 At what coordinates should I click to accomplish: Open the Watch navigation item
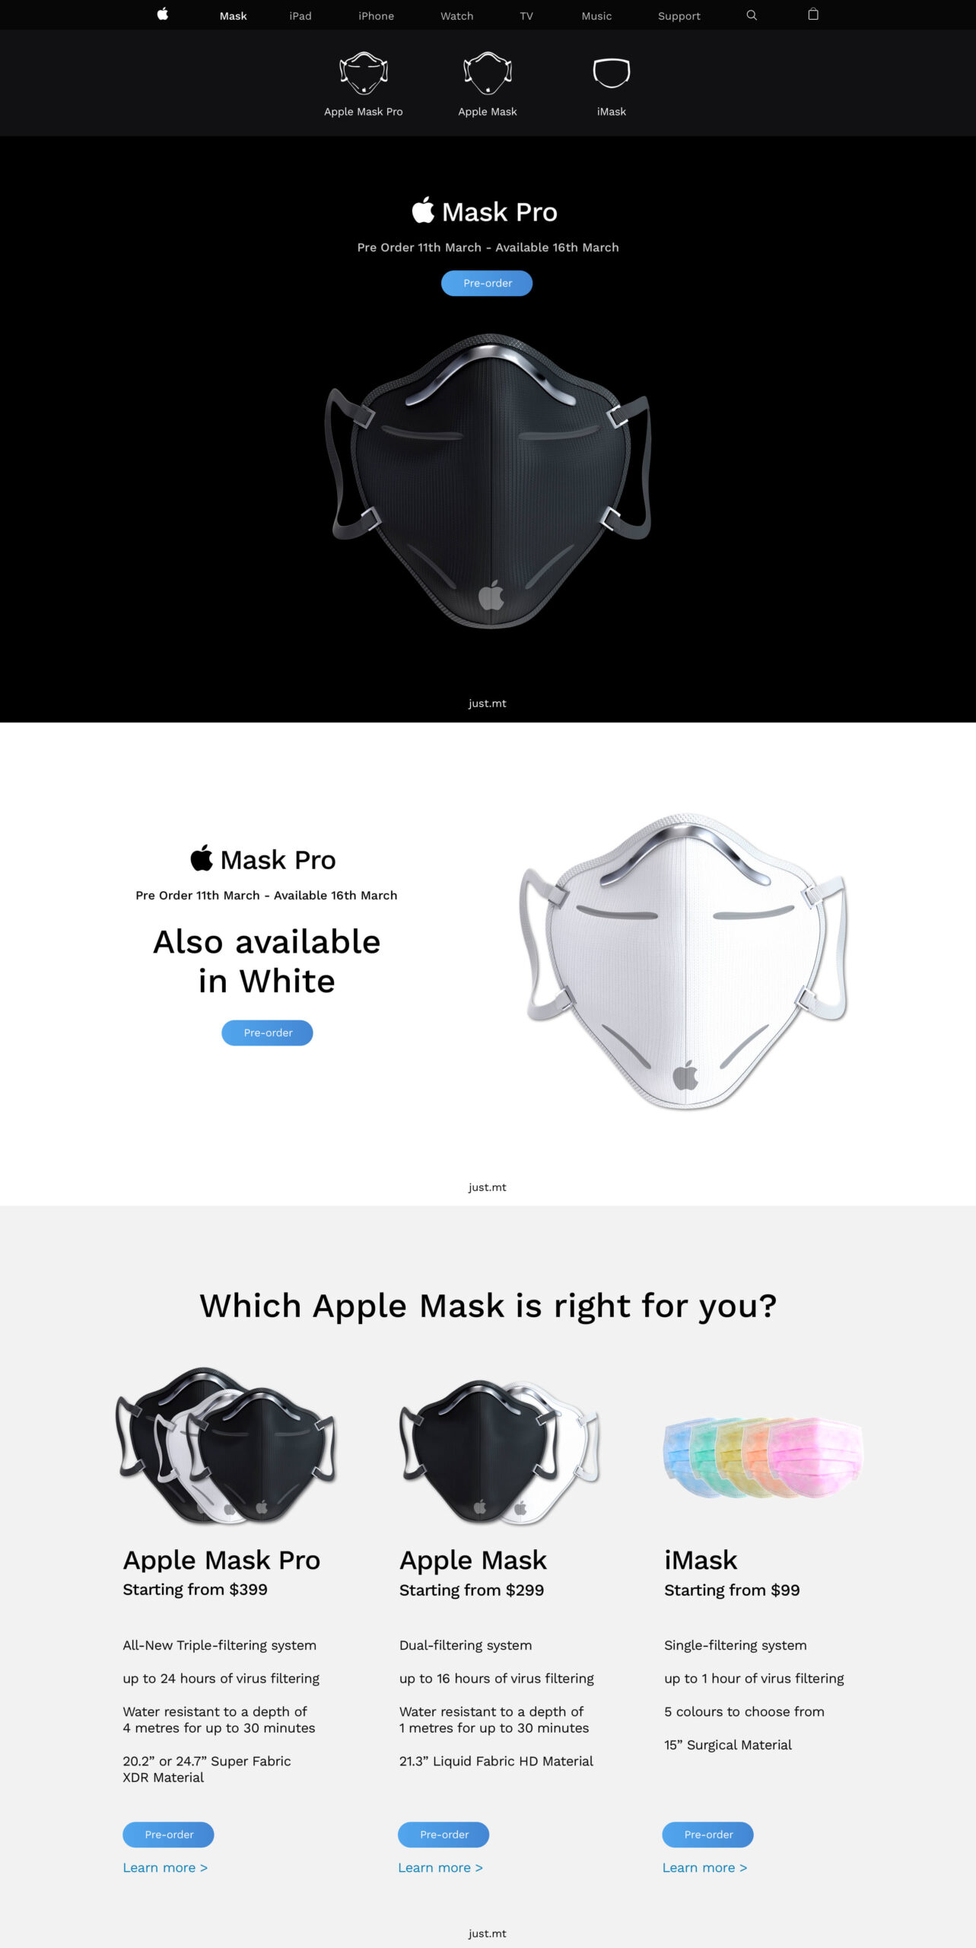point(457,16)
